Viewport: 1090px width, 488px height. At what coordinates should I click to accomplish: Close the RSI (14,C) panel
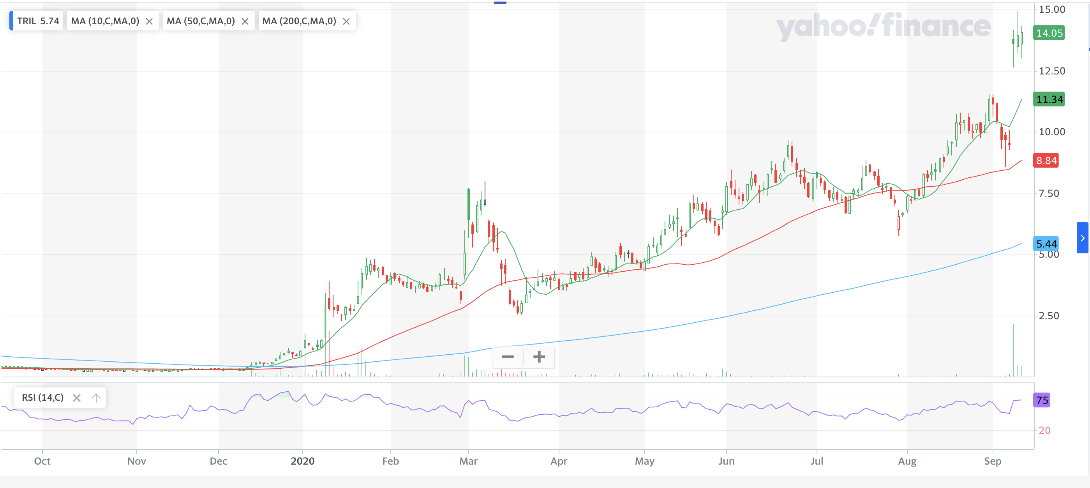77,398
